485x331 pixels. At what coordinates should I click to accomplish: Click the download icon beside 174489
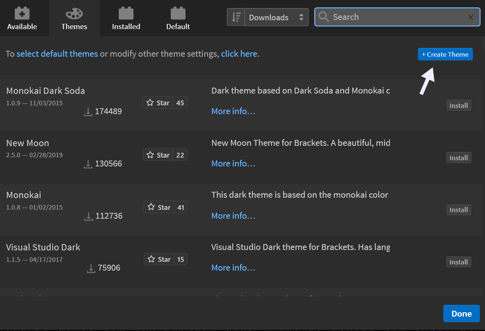tap(88, 112)
